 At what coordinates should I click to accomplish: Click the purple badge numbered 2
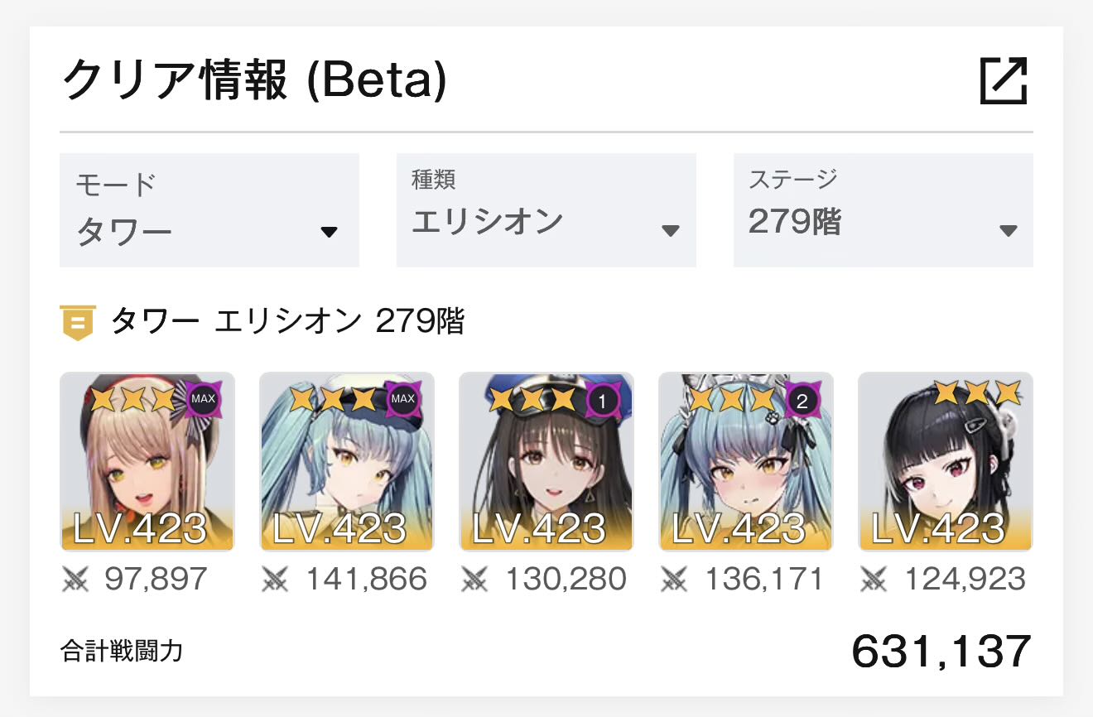[x=802, y=402]
